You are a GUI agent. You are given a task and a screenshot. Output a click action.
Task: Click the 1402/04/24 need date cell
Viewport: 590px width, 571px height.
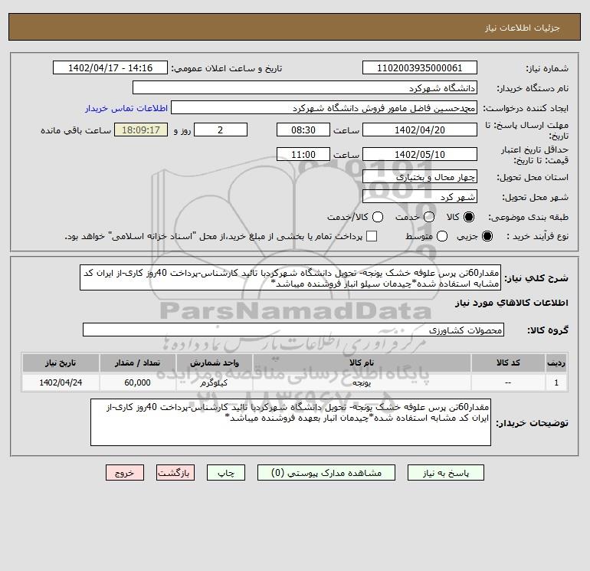click(x=61, y=382)
